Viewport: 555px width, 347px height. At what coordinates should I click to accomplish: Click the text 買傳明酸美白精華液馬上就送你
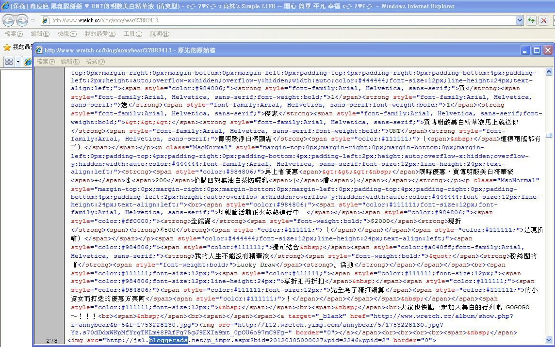click(x=471, y=122)
